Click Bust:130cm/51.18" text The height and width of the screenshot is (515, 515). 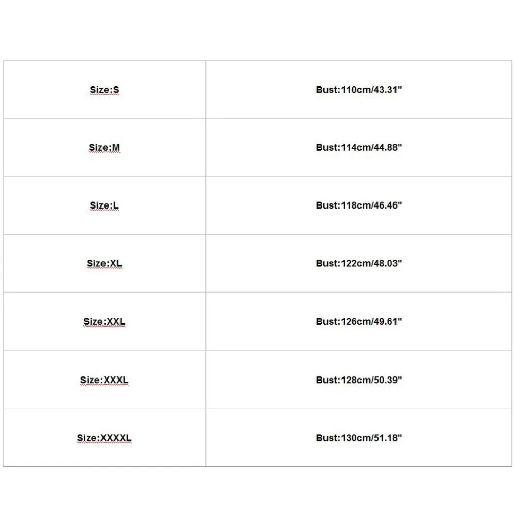pyautogui.click(x=359, y=438)
